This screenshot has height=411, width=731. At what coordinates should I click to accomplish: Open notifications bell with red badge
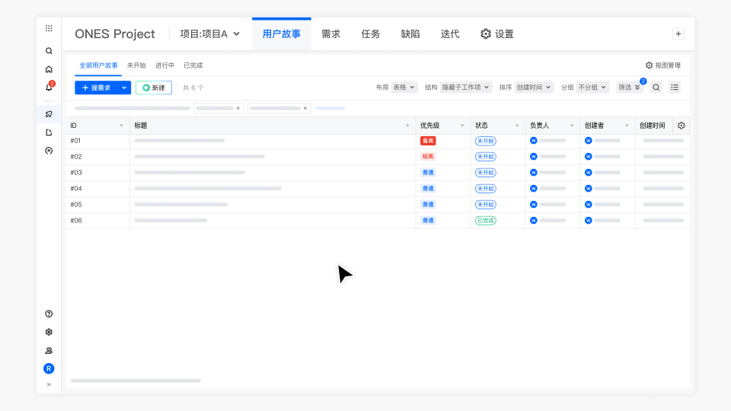(x=49, y=87)
